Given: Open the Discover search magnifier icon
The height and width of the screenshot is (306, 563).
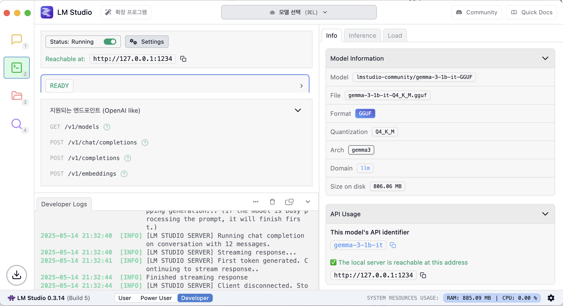Looking at the screenshot, I should [x=16, y=124].
